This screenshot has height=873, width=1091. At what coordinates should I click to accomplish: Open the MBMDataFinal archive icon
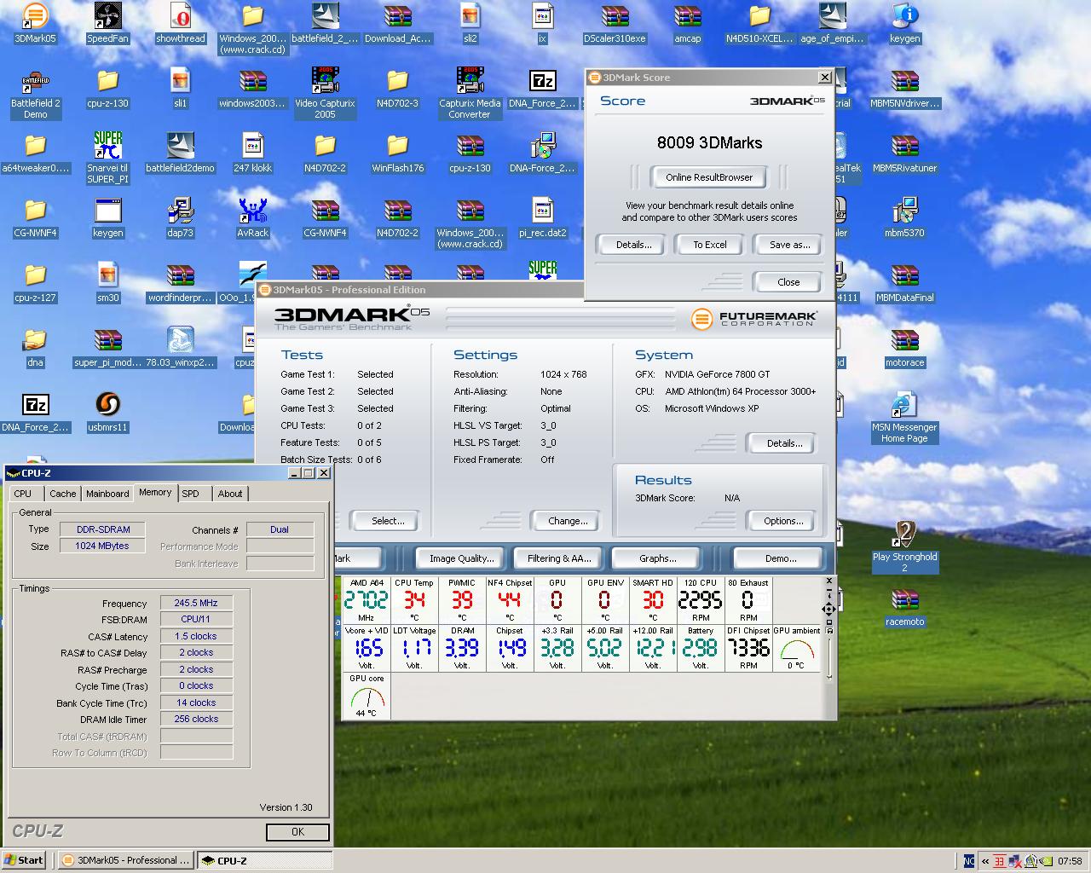point(904,282)
